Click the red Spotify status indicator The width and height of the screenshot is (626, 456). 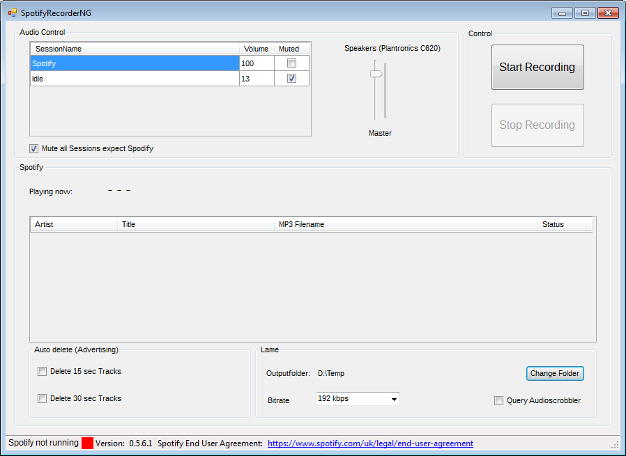[87, 443]
